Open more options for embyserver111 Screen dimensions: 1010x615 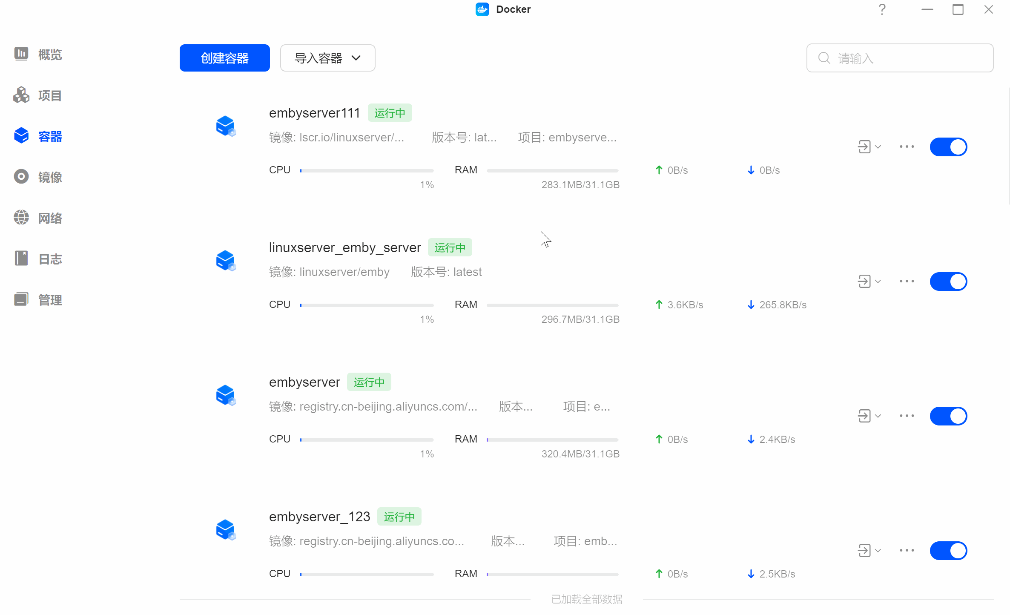(x=907, y=147)
